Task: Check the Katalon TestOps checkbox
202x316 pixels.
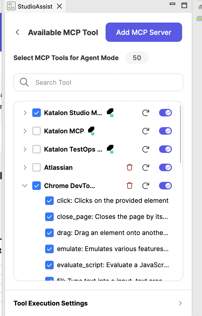Action: (x=37, y=149)
